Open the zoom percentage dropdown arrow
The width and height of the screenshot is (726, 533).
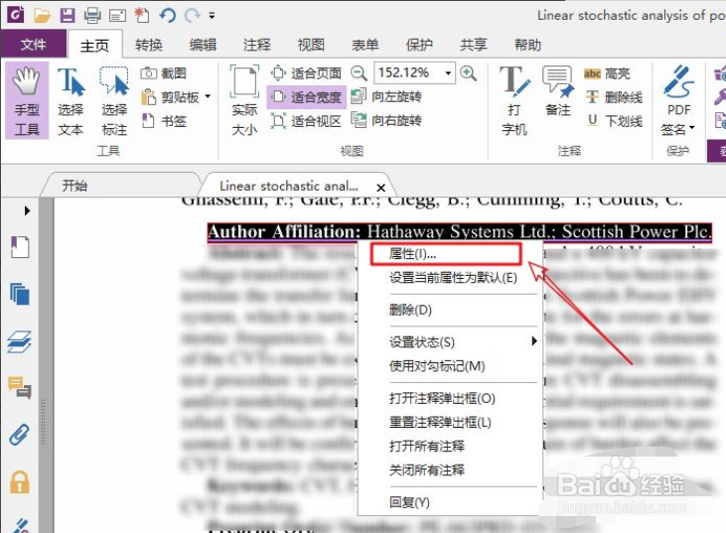(x=448, y=73)
